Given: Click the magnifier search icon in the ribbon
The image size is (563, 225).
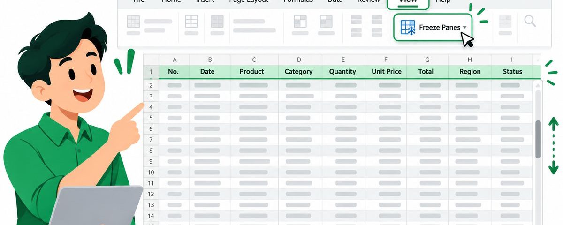Looking at the screenshot, I should [530, 21].
